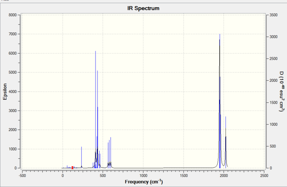Click the 1000 tick label on the frequency axis
This screenshot has height=187, width=287.
[143, 176]
